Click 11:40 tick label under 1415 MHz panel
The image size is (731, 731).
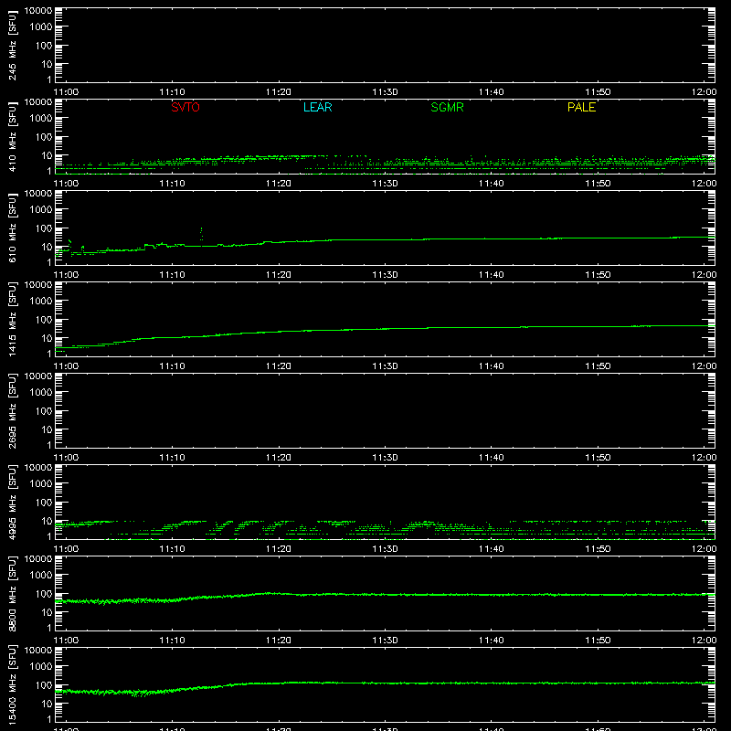point(492,366)
